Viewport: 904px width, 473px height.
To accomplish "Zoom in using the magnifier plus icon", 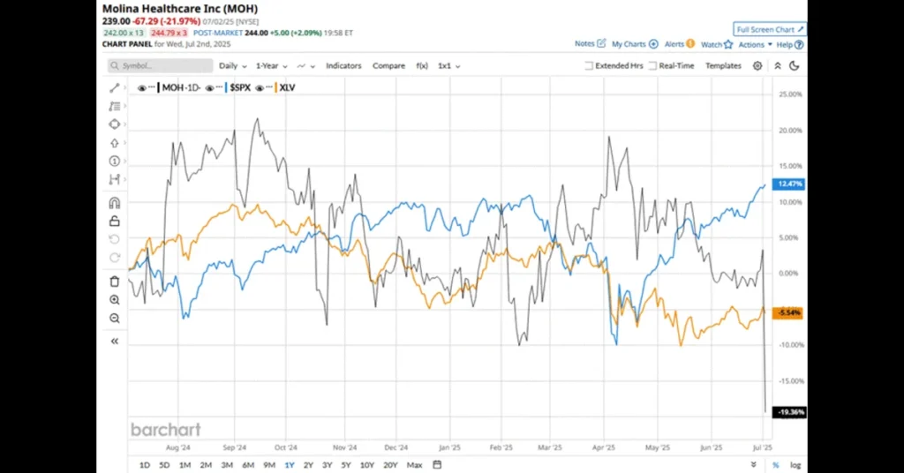I will 114,300.
